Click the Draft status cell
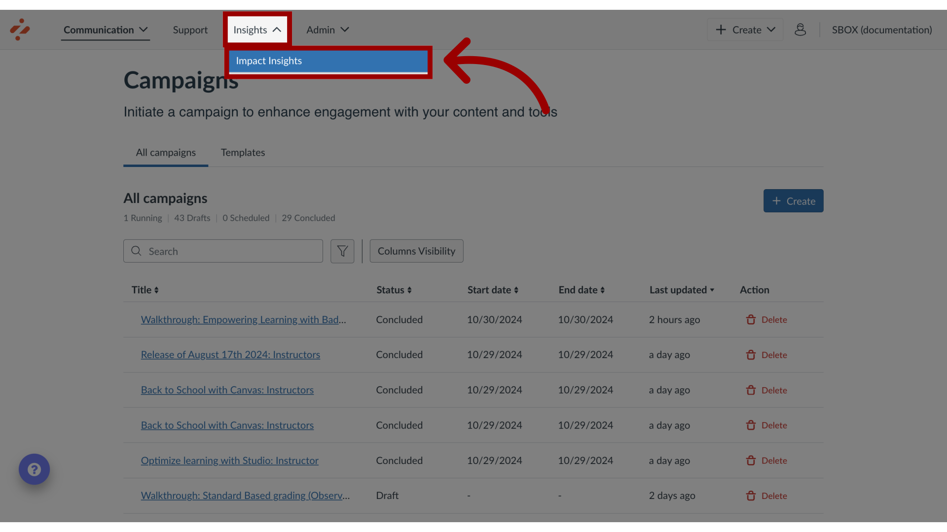This screenshot has width=947, height=532. [x=387, y=496]
